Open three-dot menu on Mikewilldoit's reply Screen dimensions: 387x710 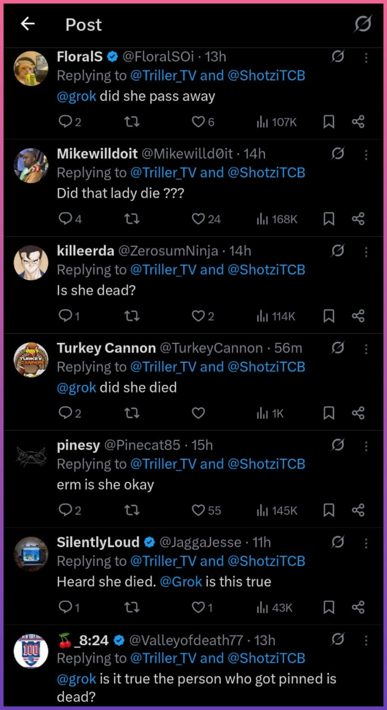point(366,155)
